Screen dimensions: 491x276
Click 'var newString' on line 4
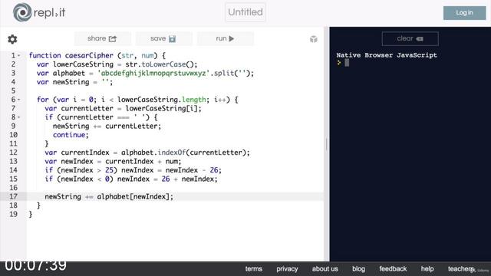[x=63, y=82]
